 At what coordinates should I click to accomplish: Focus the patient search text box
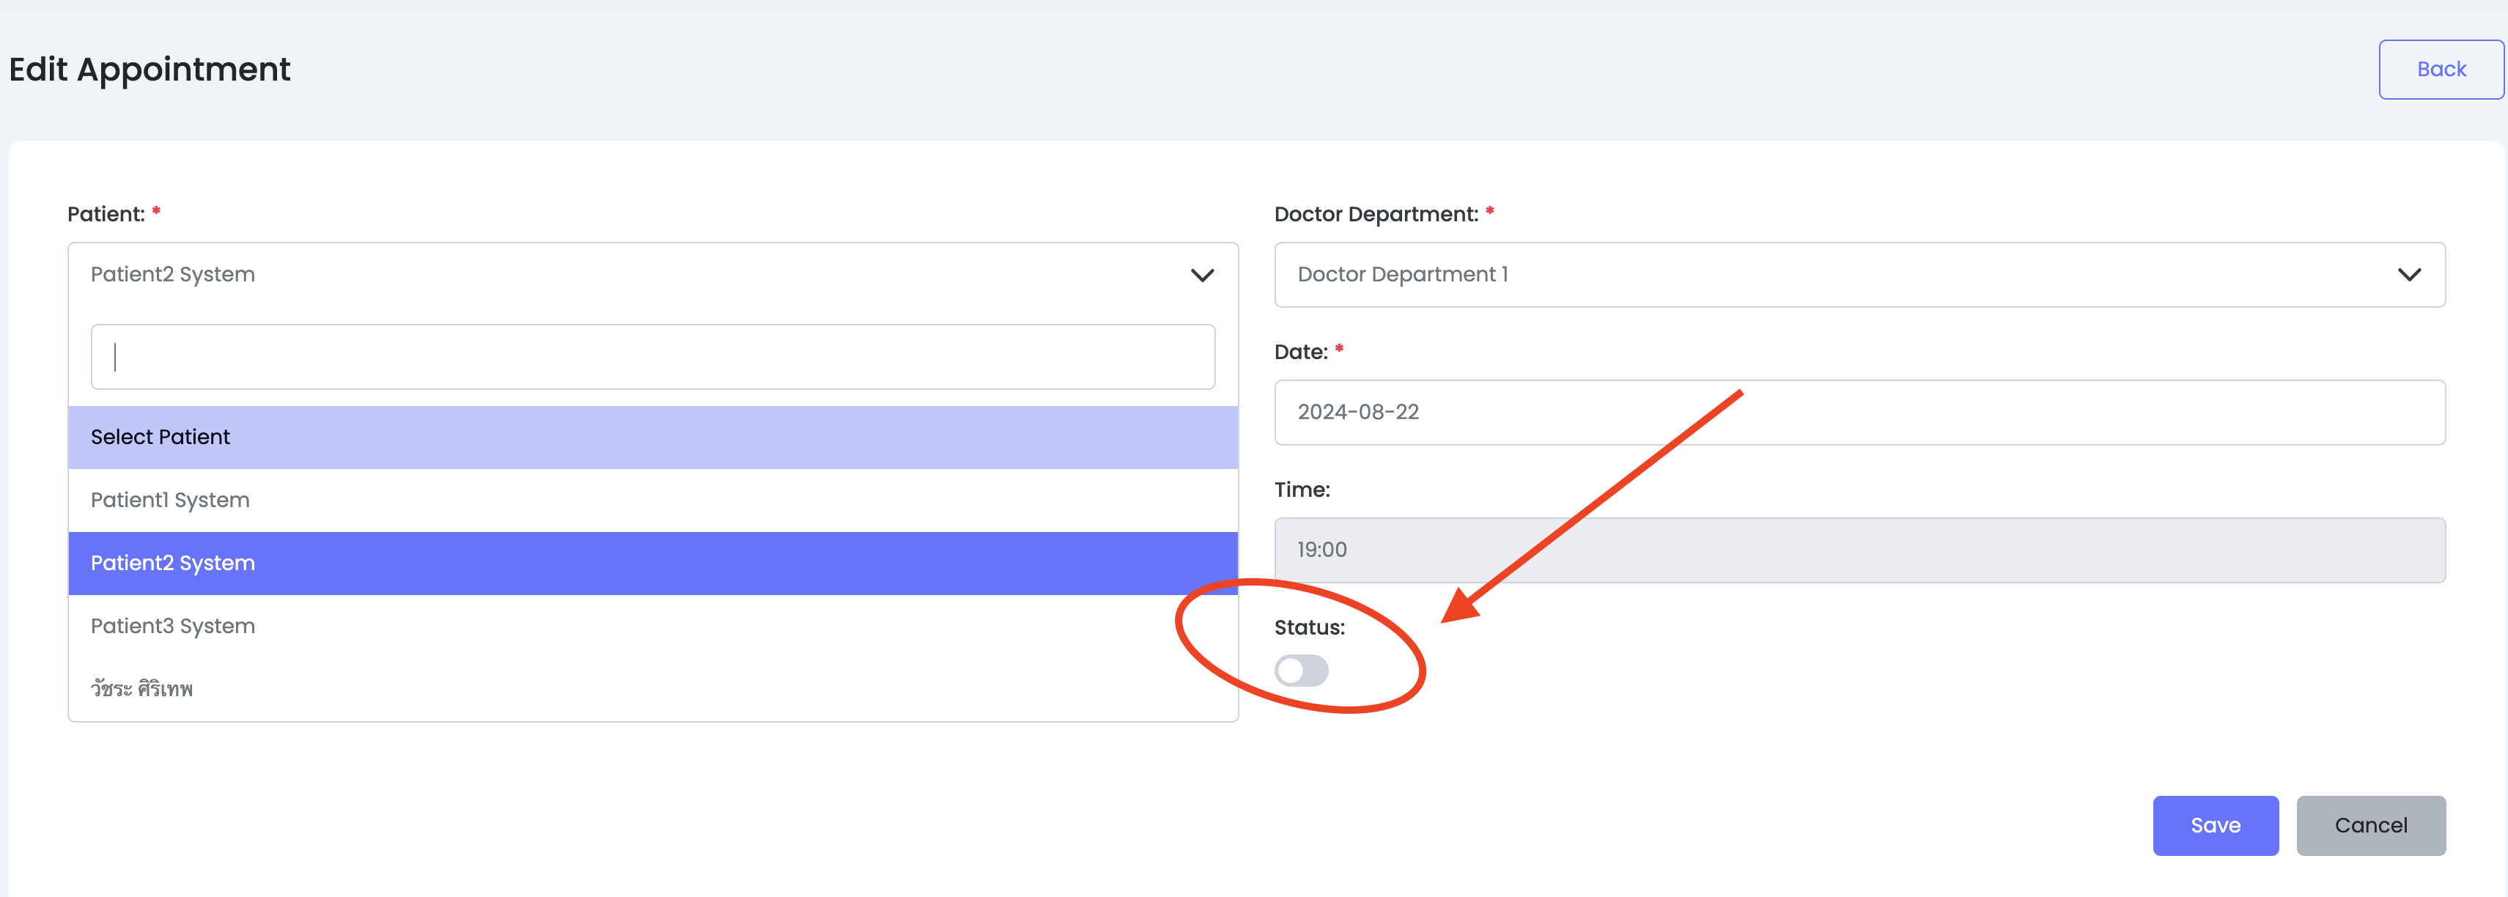coord(652,356)
